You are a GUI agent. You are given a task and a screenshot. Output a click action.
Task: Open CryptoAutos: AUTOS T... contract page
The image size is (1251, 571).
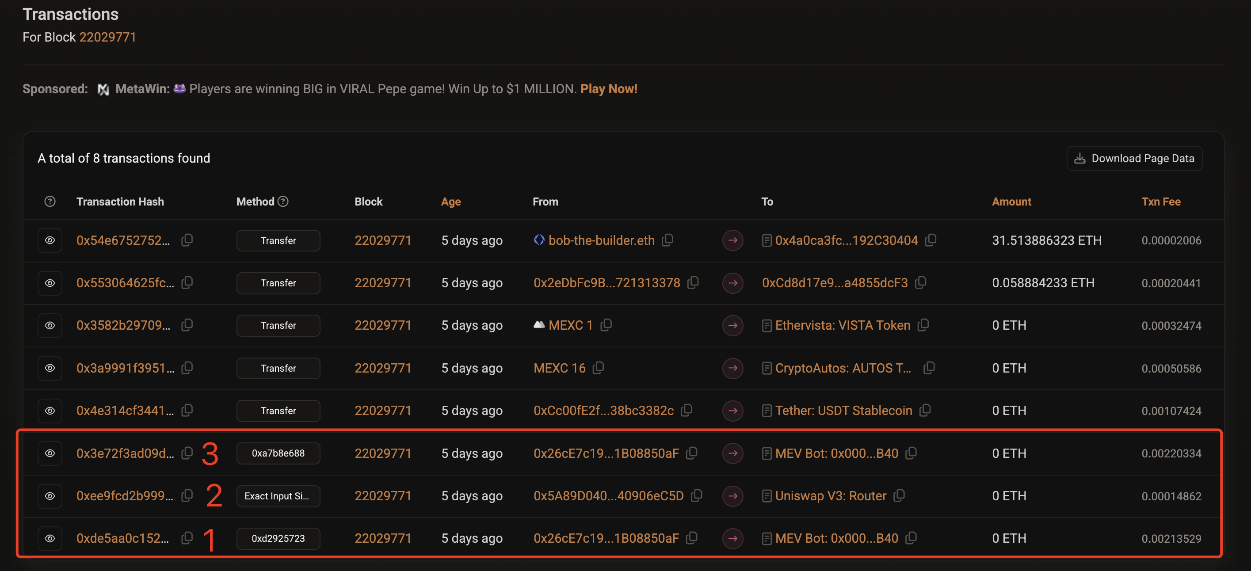843,368
